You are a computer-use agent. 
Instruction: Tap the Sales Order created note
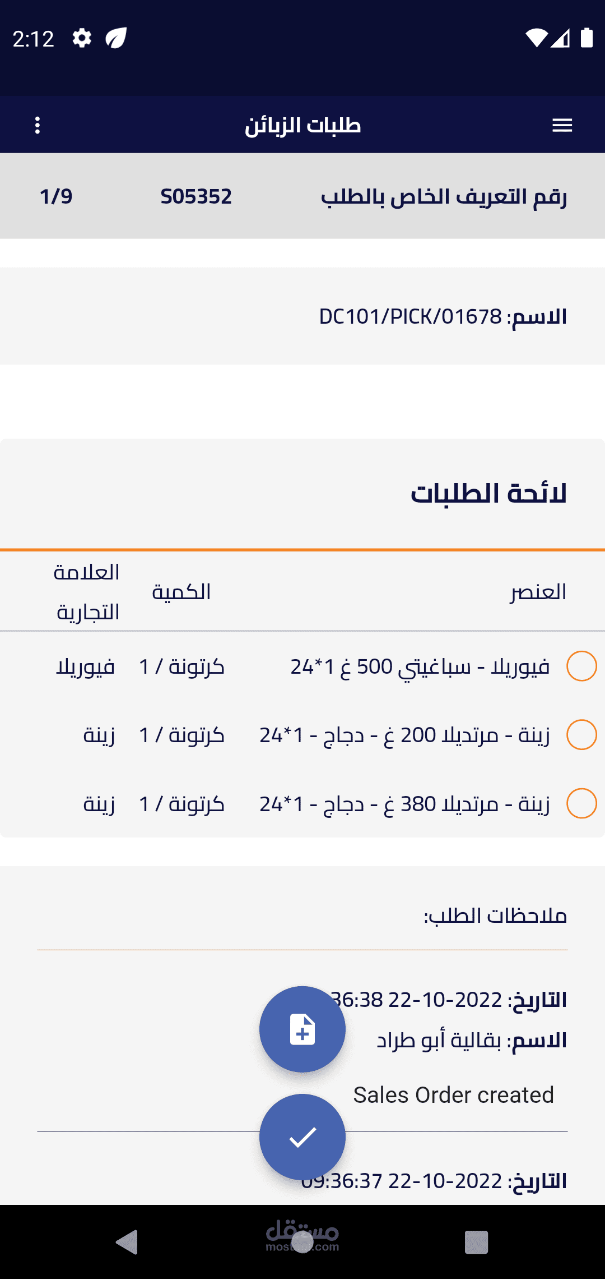453,1095
